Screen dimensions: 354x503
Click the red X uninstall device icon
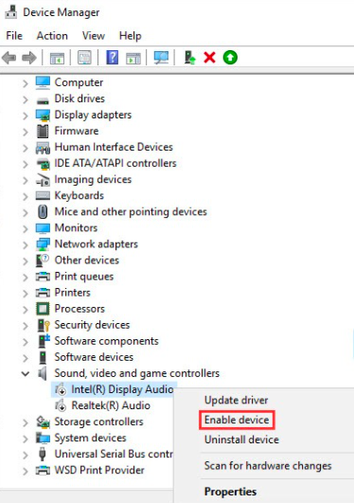[x=210, y=58]
